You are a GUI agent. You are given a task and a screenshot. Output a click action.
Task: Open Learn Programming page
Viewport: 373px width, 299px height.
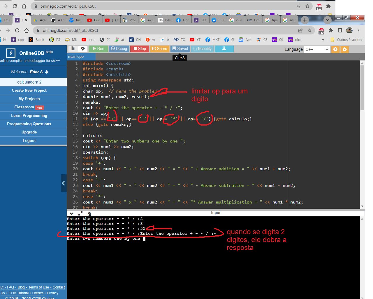(29, 116)
